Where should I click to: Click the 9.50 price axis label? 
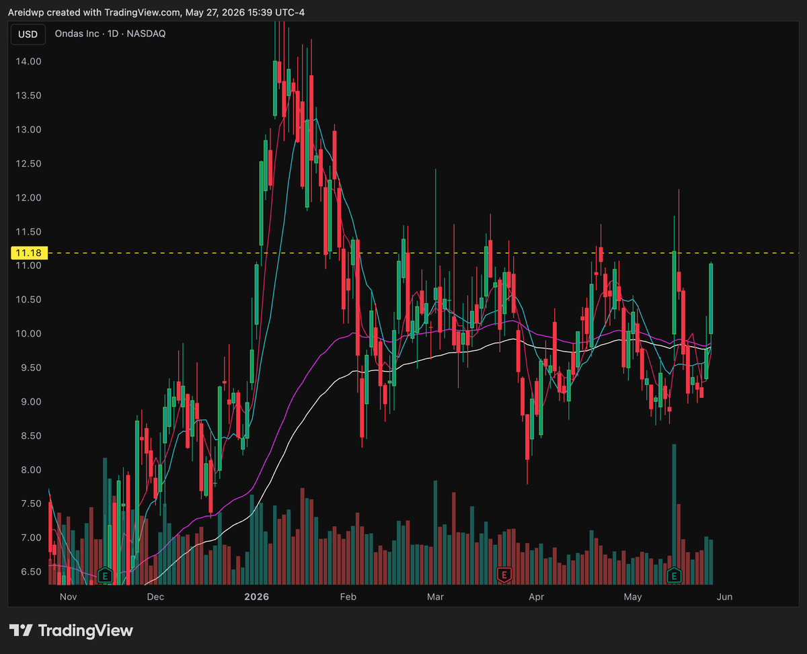(30, 368)
